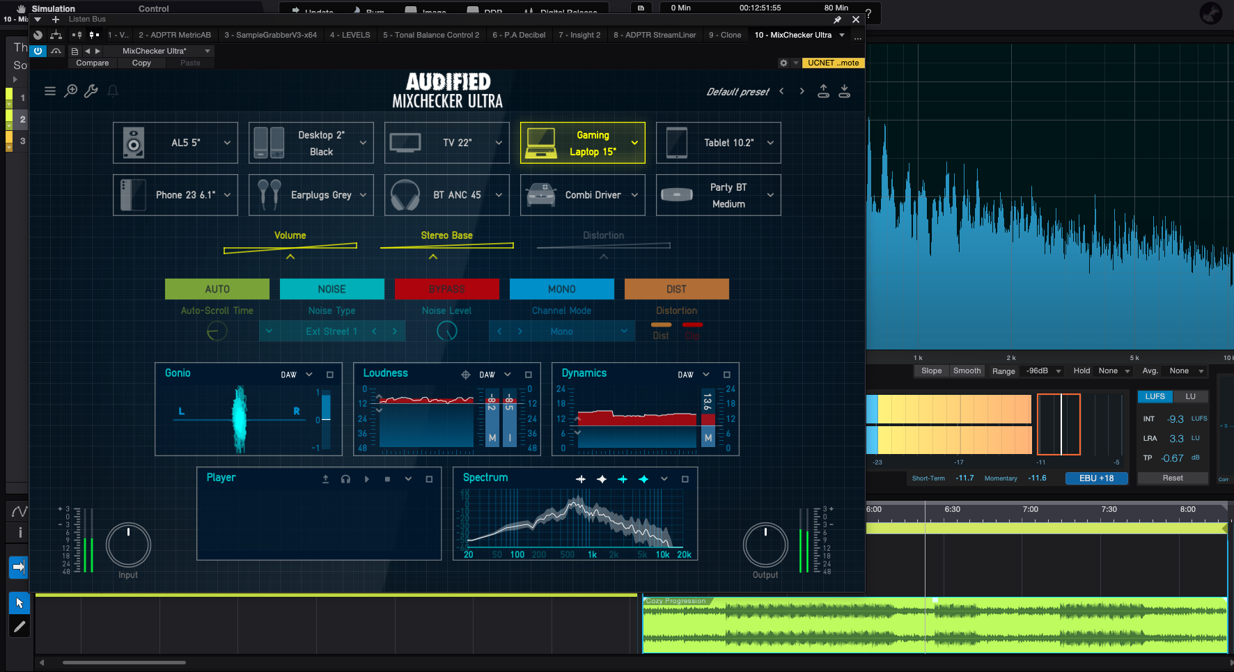Expand the Gonio source dropdown chevron
The height and width of the screenshot is (672, 1234).
point(309,375)
